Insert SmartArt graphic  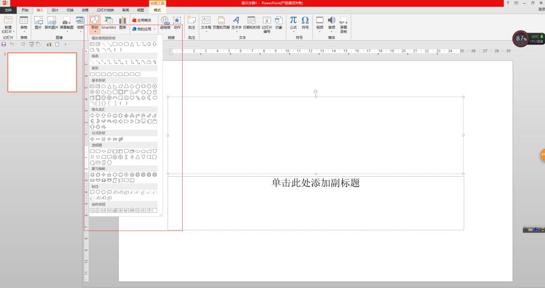click(108, 22)
